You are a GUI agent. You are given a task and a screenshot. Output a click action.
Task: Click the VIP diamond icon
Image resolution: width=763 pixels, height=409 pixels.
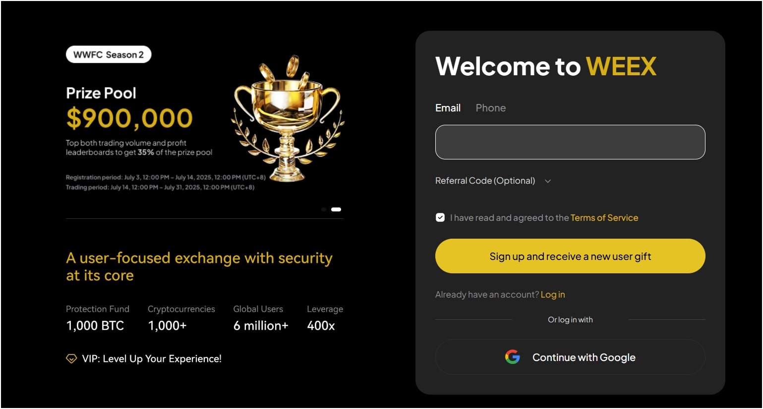click(71, 359)
